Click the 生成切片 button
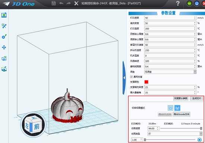 point(196,98)
